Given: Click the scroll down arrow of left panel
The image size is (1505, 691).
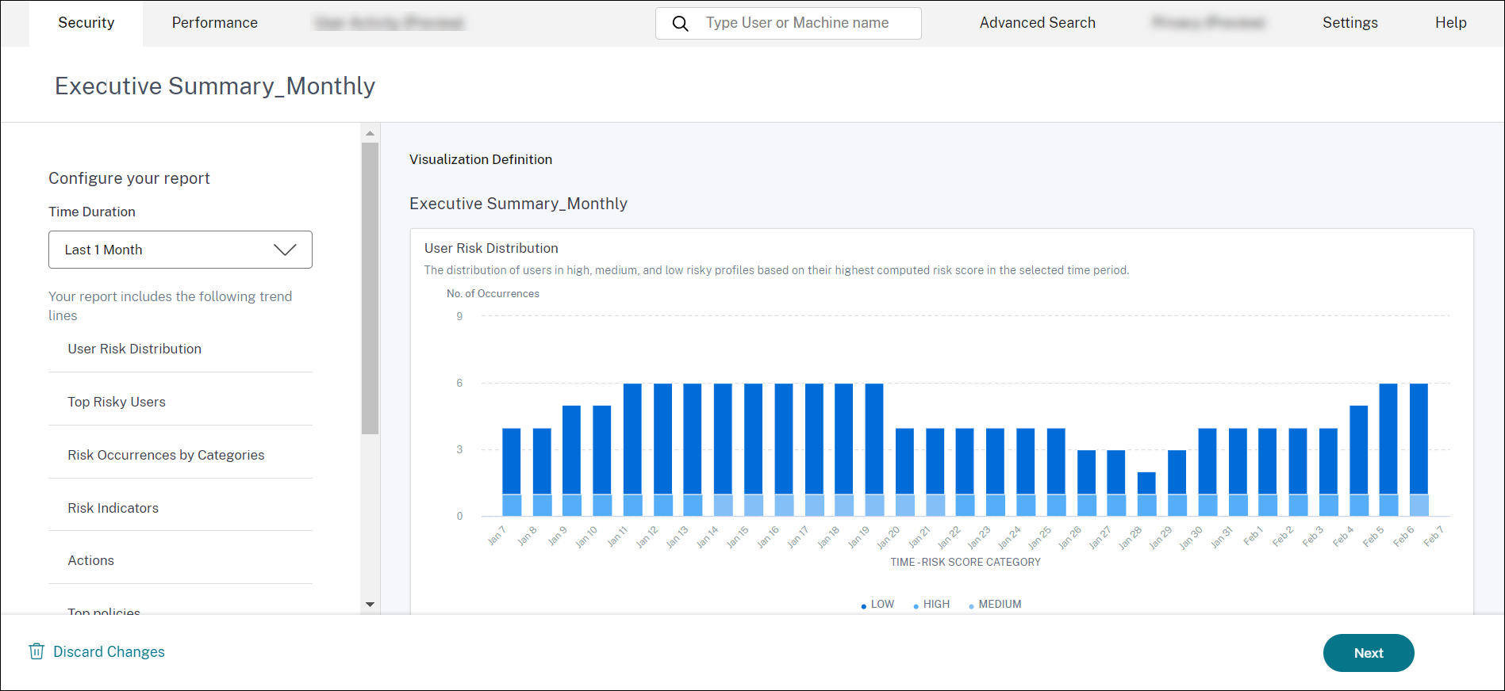Looking at the screenshot, I should click(x=370, y=604).
